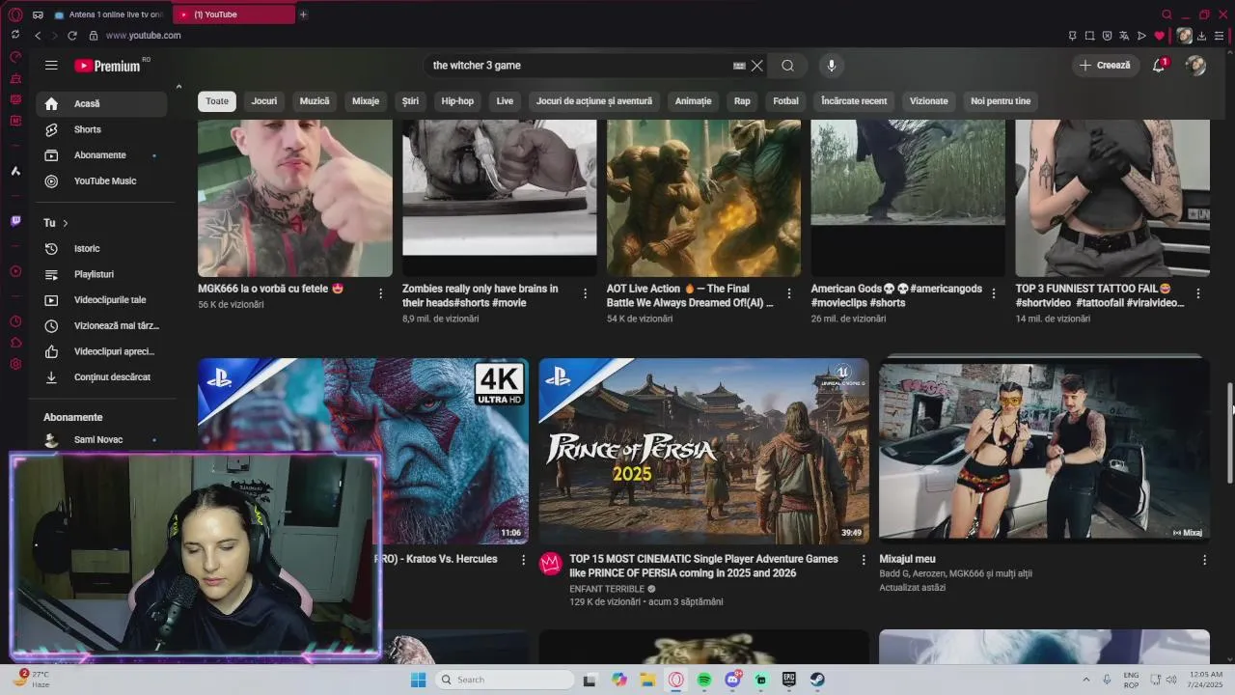Viewport: 1235px width, 695px height.
Task: Click the Windows Start button
Action: tap(418, 680)
